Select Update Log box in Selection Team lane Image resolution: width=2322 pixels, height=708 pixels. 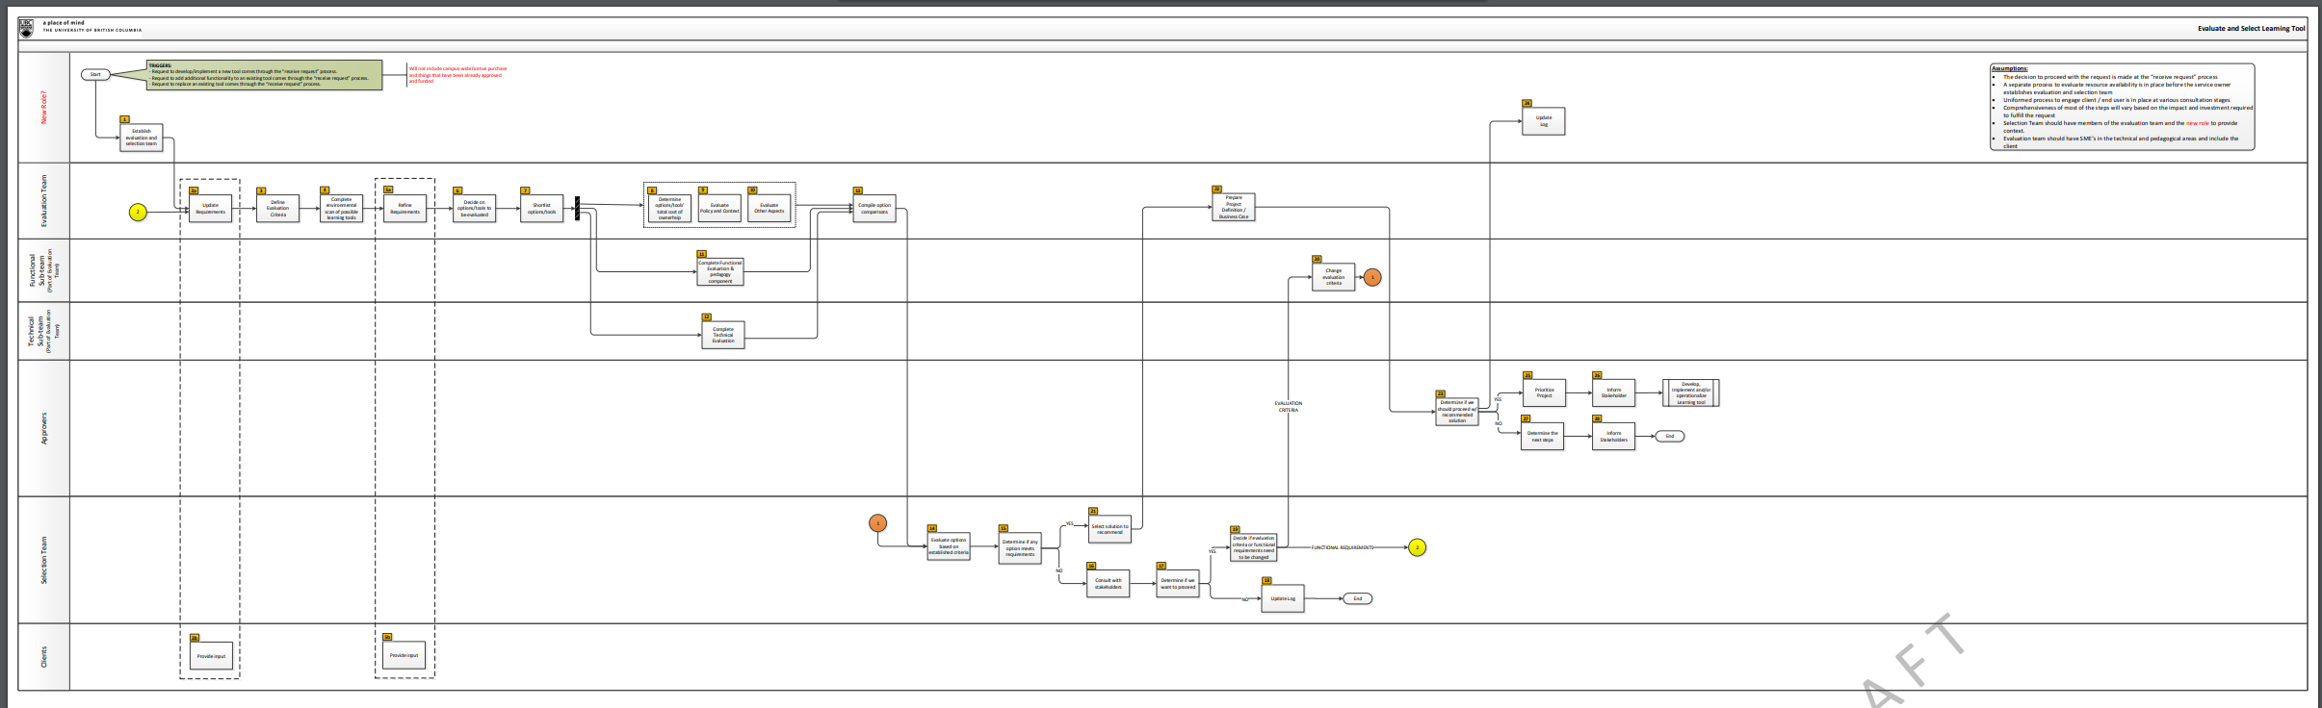coord(1283,598)
